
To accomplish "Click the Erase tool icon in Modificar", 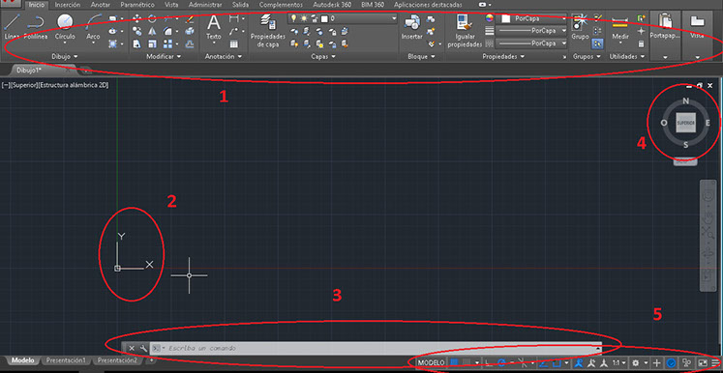I will point(190,18).
